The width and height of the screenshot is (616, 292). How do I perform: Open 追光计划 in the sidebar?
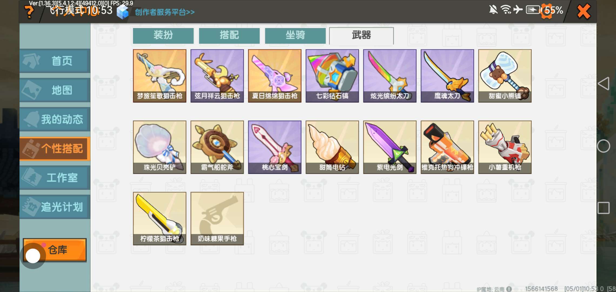(x=55, y=207)
